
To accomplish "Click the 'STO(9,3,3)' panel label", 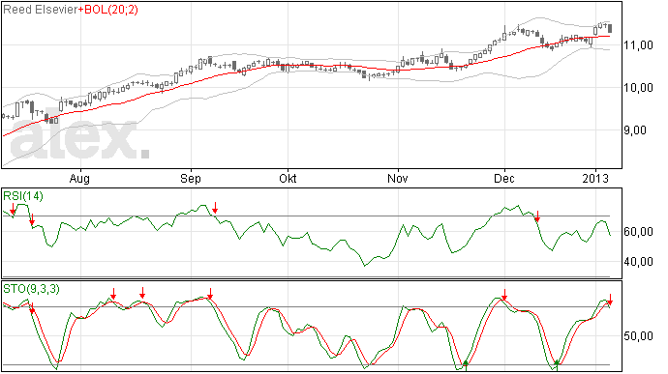I will [x=32, y=289].
